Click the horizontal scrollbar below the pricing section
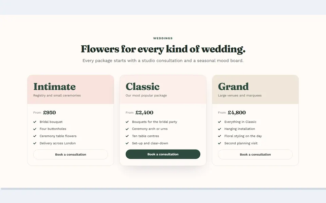Viewport: 326px width, 203px height. pyautogui.click(x=163, y=189)
